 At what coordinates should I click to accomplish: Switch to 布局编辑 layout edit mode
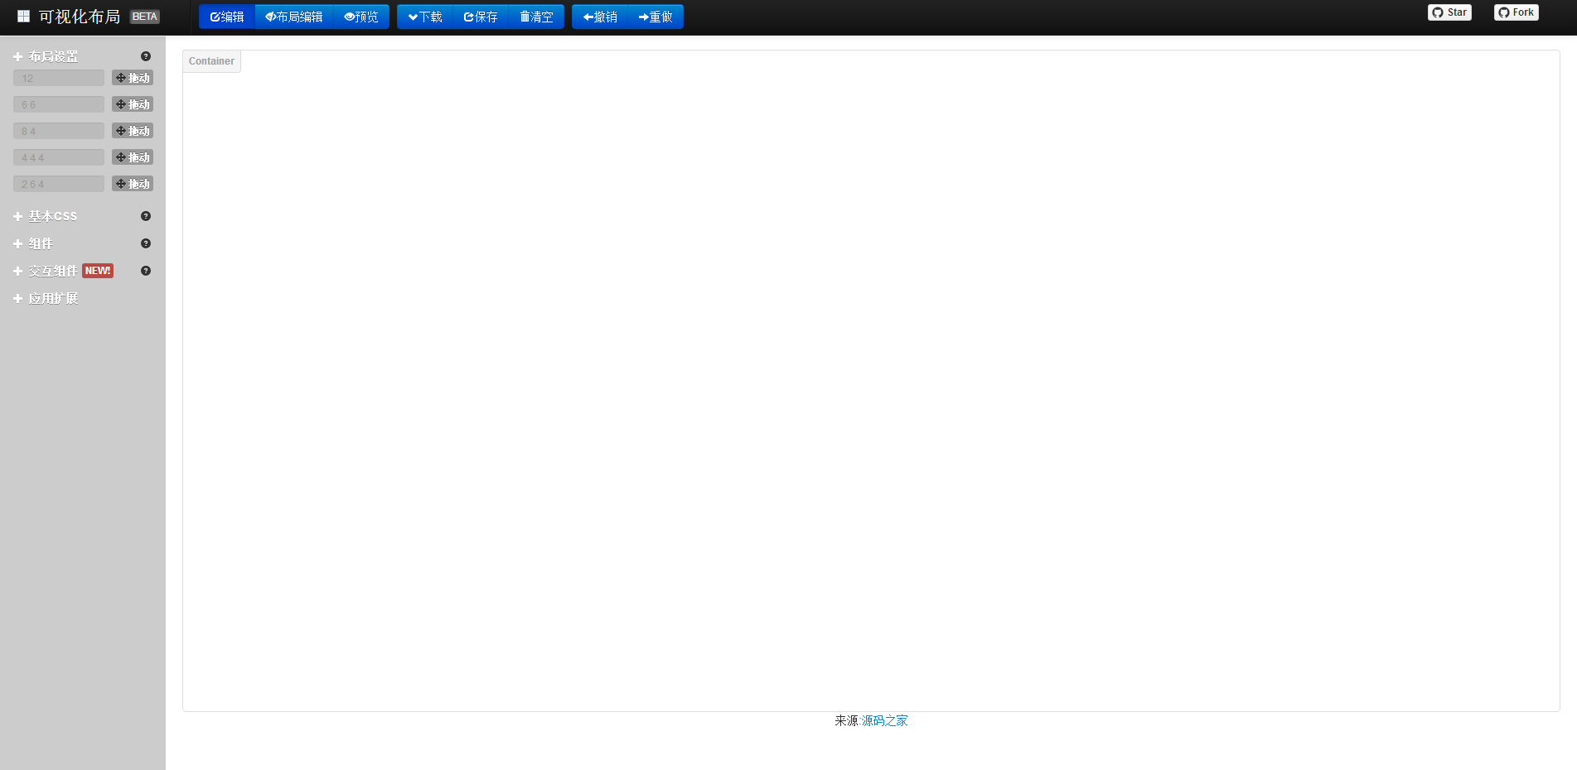(294, 17)
